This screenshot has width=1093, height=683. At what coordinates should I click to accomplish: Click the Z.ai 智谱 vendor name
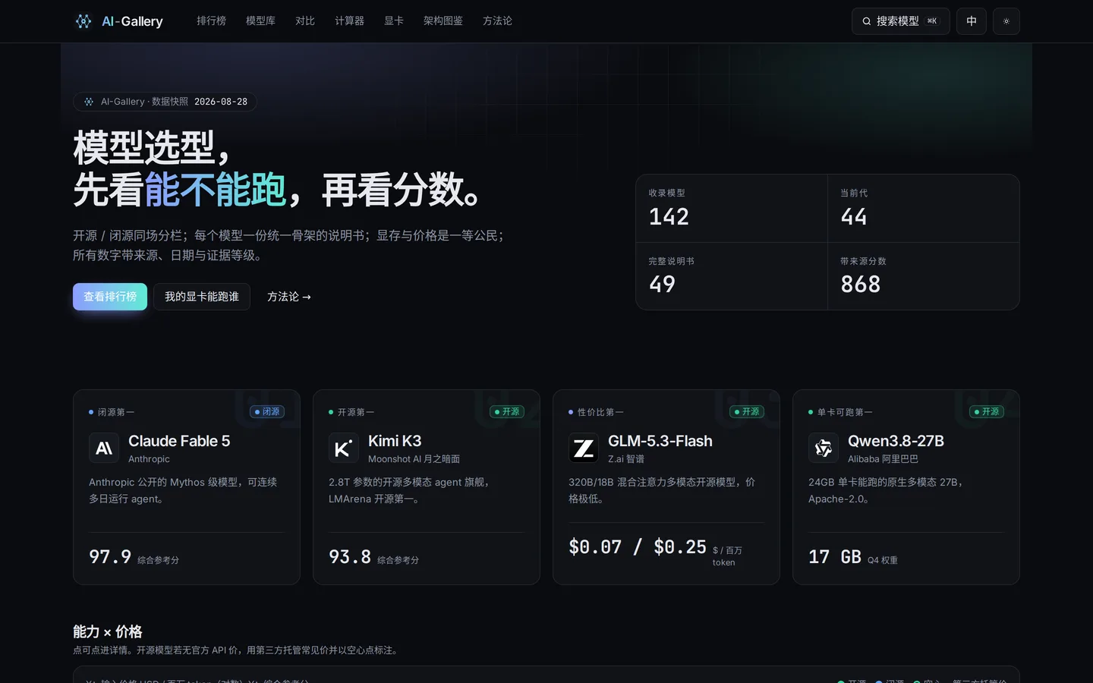point(626,459)
